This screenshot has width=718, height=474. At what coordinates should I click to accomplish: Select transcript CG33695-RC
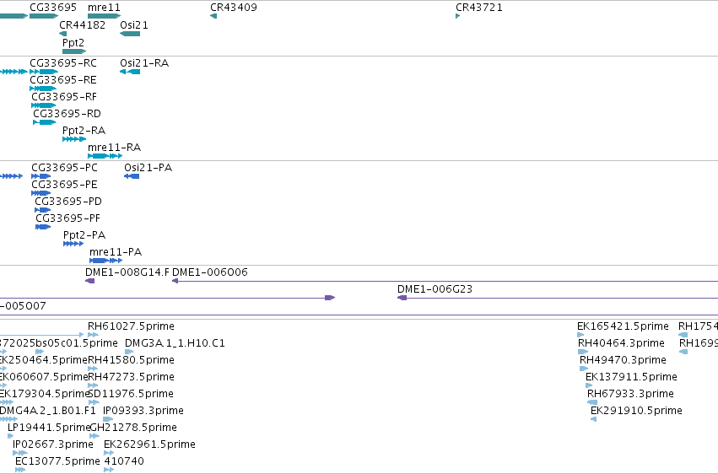tap(44, 72)
